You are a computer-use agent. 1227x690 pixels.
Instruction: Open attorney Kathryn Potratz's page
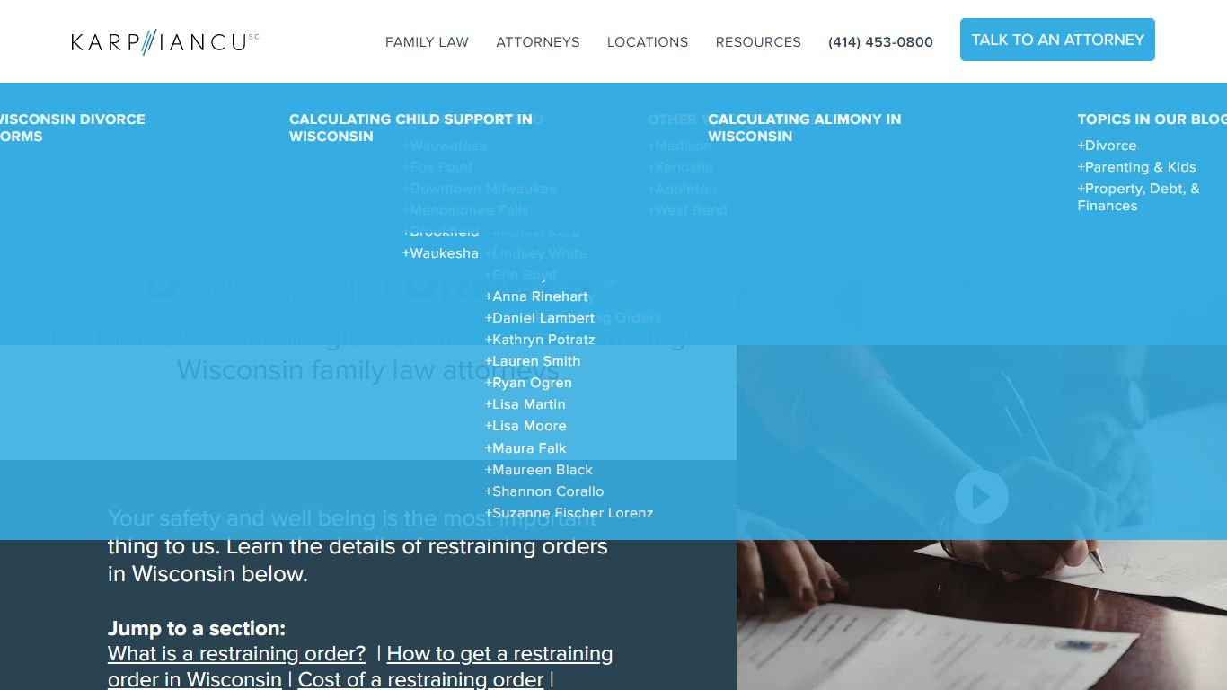[x=539, y=340]
